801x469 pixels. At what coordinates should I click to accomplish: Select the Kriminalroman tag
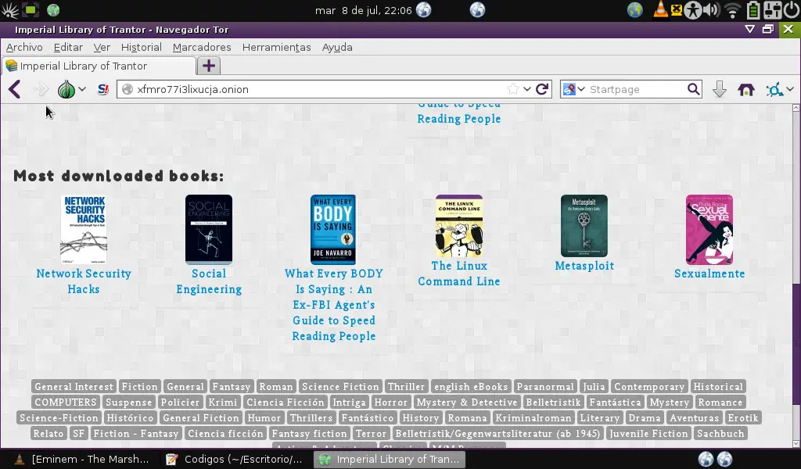533,418
